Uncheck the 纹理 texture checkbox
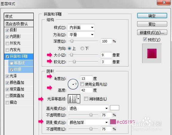This screenshot has width=172, height=135. click(x=11, y=70)
